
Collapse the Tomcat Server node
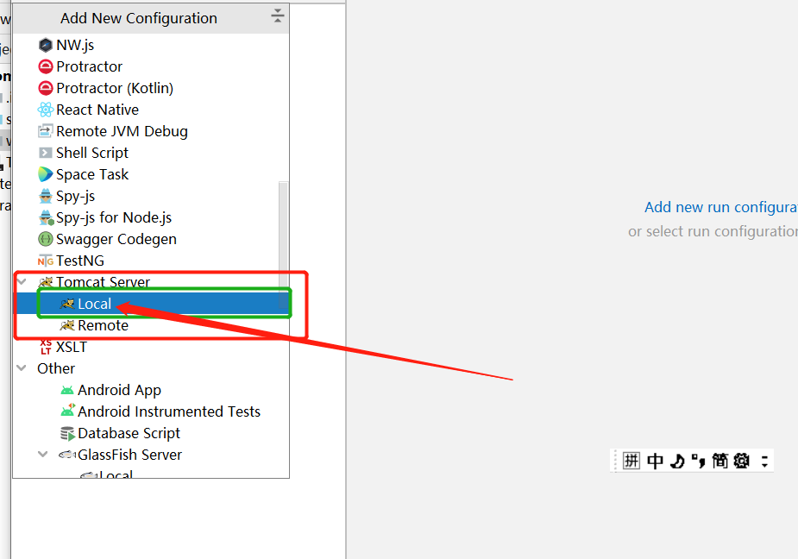pyautogui.click(x=22, y=281)
